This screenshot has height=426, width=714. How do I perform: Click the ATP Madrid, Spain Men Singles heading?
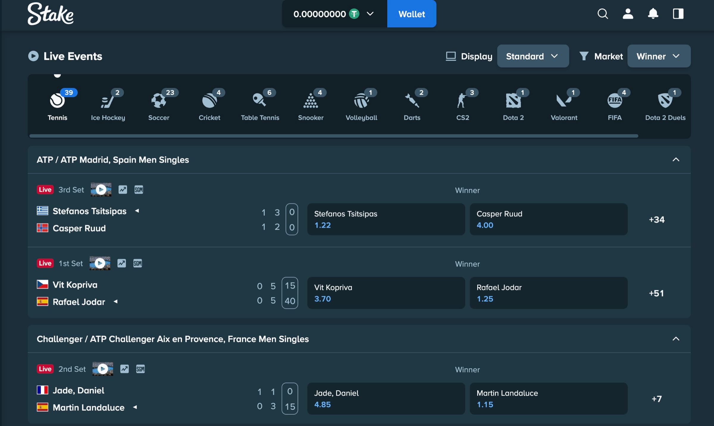[113, 159]
